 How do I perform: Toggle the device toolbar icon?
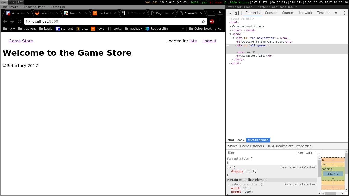[237, 13]
